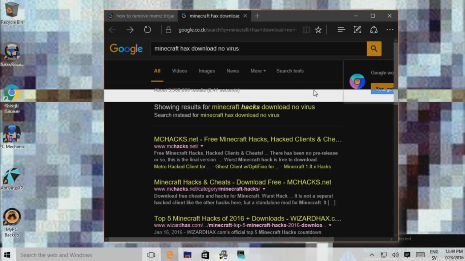
Task: Start a Web Note annotation
Action: point(357,30)
